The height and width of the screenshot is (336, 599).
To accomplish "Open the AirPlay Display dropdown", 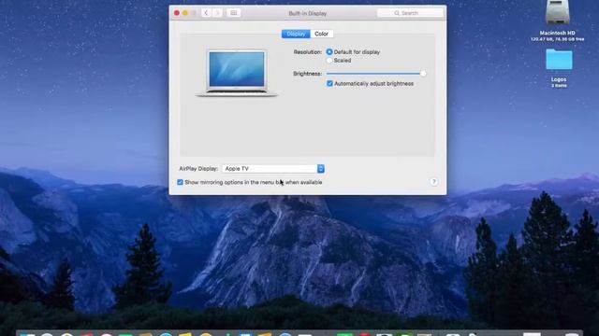I will pyautogui.click(x=273, y=168).
